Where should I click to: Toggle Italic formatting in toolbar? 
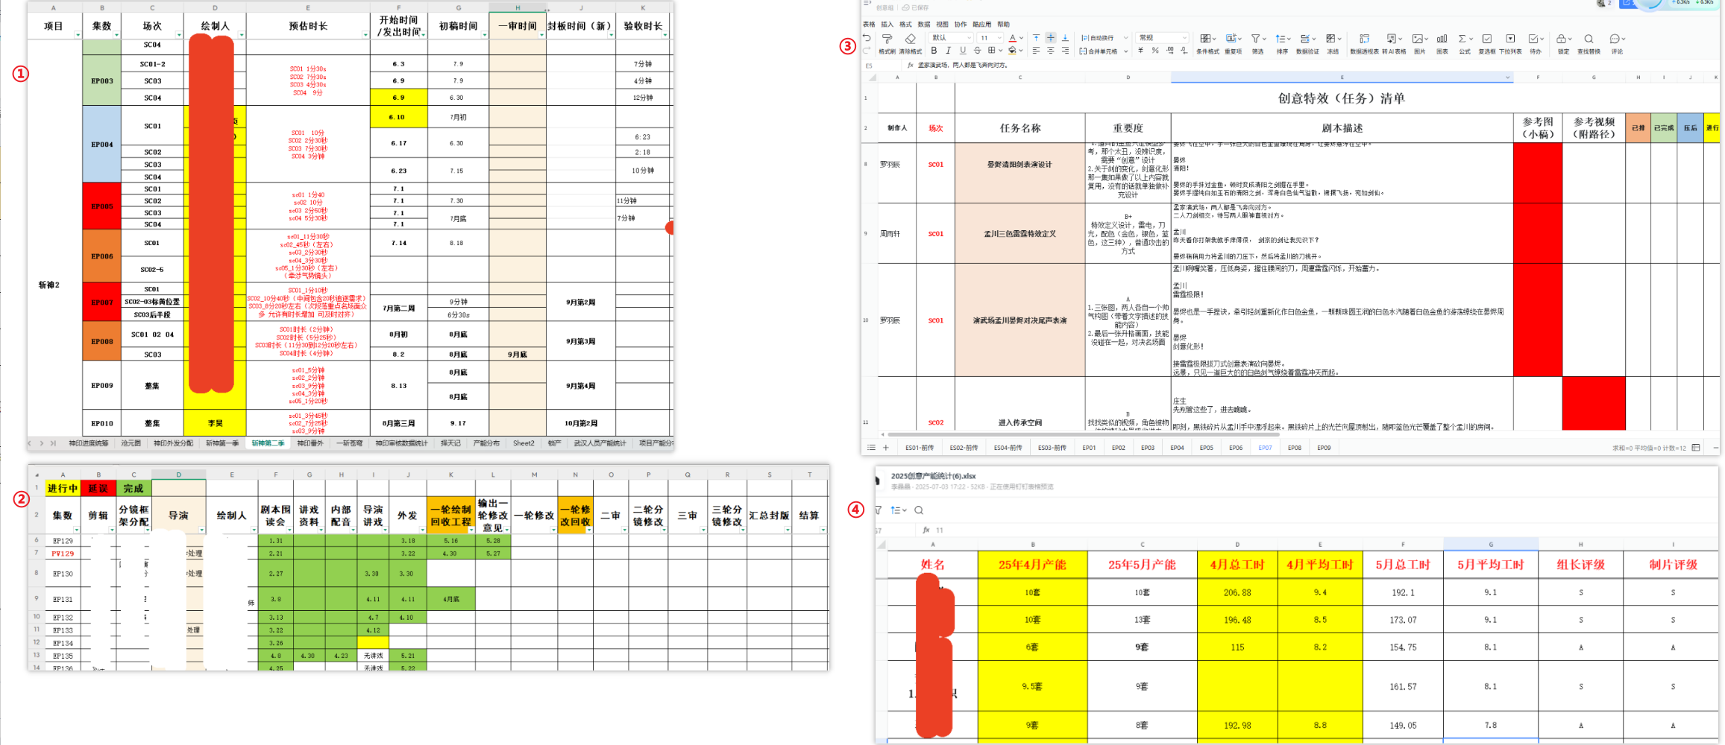[948, 51]
